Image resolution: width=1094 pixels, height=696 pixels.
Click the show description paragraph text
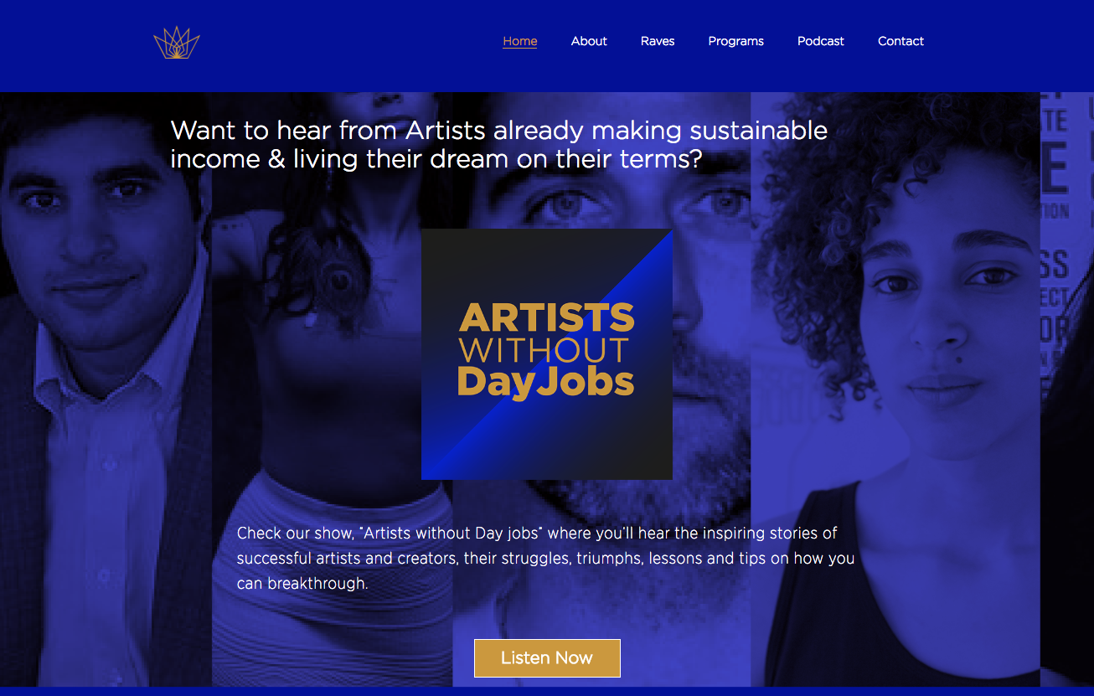[x=545, y=558]
